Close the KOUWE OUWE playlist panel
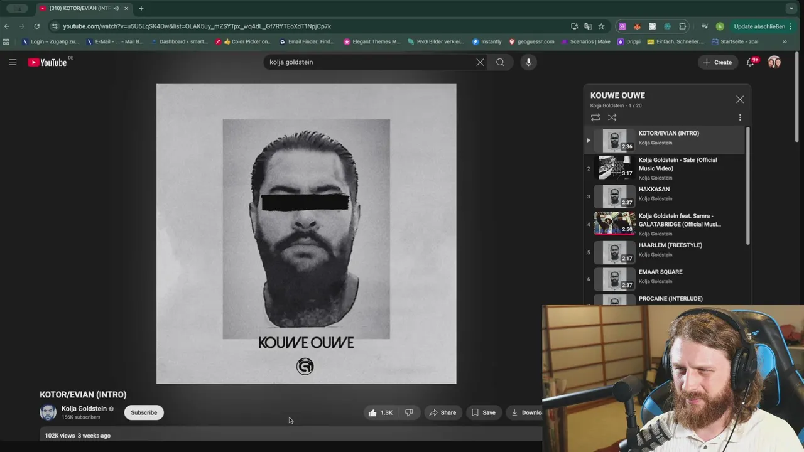The image size is (804, 452). (740, 100)
